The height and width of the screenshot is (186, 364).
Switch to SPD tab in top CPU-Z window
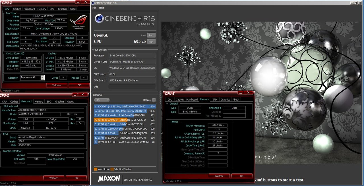(52, 9)
